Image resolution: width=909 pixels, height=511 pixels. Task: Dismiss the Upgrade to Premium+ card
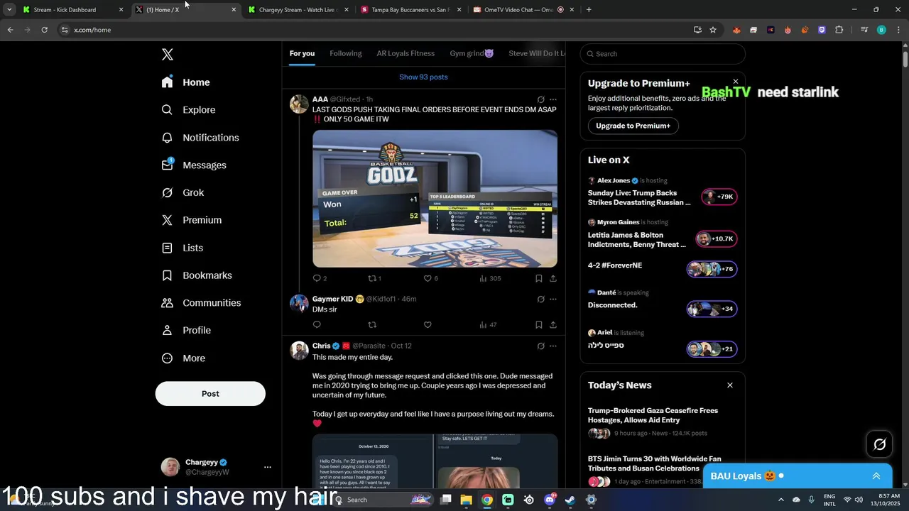[x=736, y=82]
